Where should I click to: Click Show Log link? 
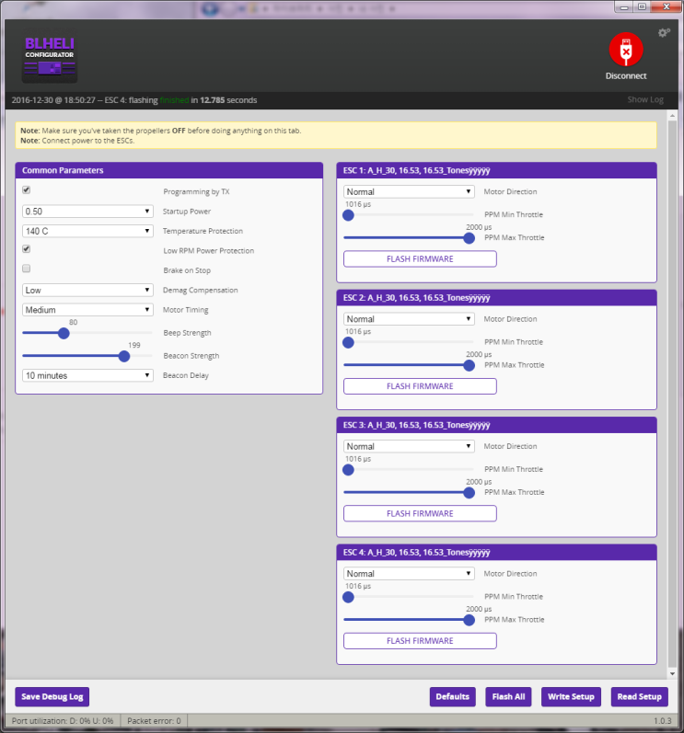click(644, 99)
